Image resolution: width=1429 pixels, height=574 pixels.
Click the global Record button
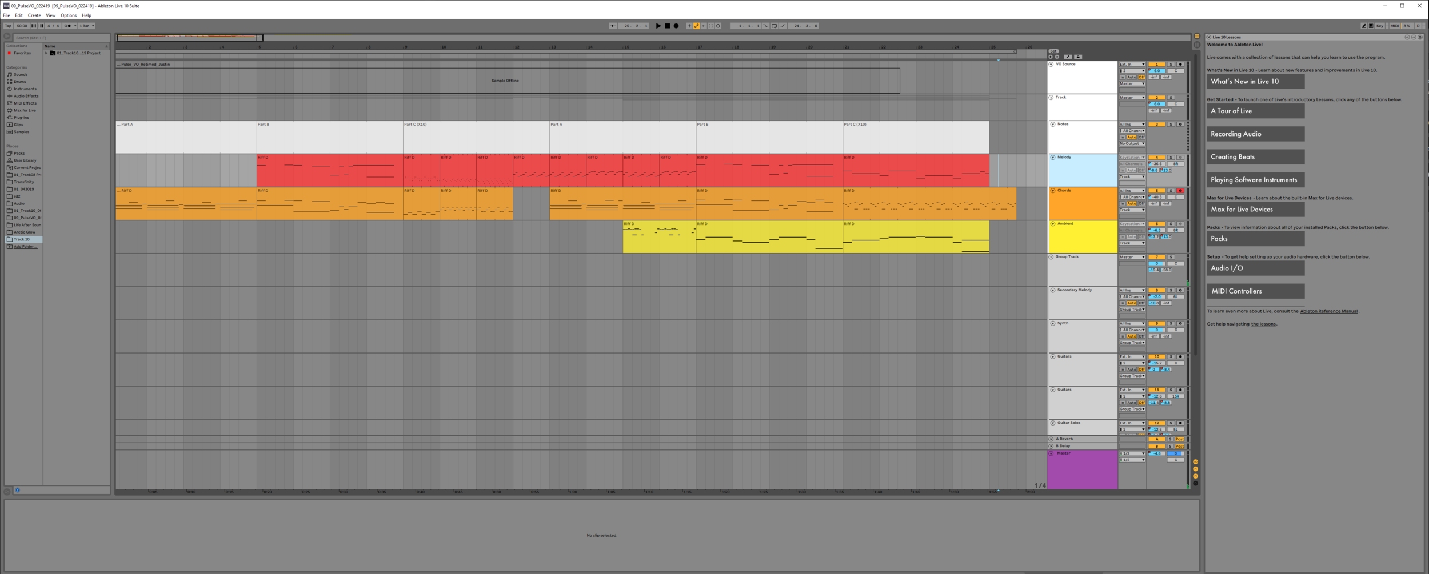pos(676,26)
